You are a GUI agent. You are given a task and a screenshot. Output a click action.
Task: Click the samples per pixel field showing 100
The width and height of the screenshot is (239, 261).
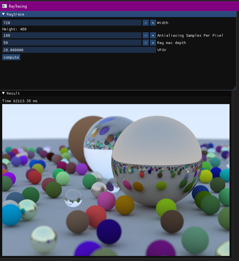pyautogui.click(x=72, y=35)
